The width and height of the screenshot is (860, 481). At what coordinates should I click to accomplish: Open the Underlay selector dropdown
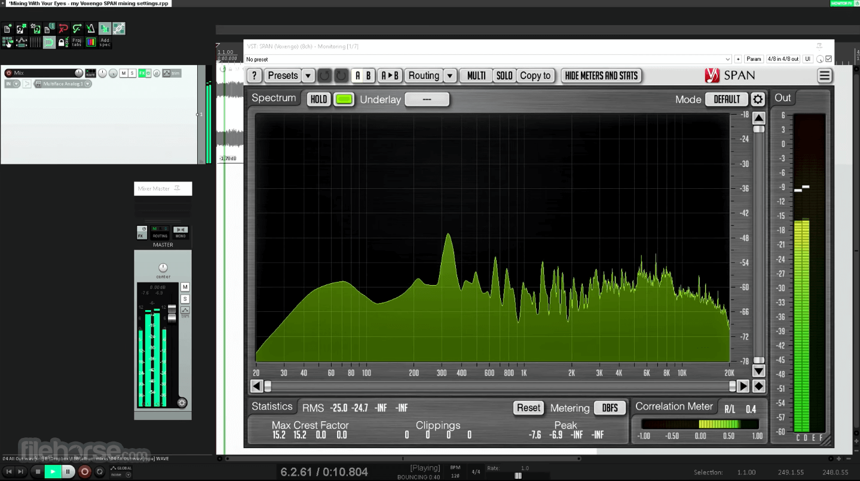pos(427,99)
